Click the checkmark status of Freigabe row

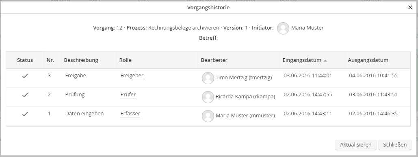(25, 76)
